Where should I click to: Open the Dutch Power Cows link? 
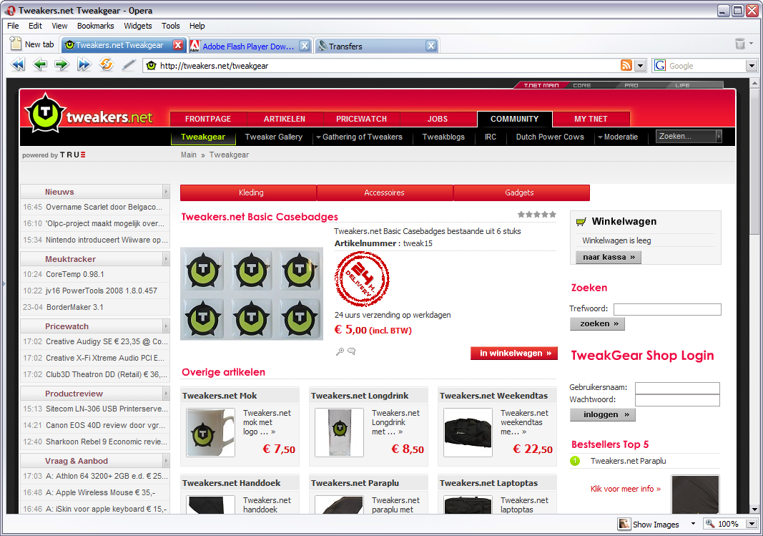click(x=550, y=137)
